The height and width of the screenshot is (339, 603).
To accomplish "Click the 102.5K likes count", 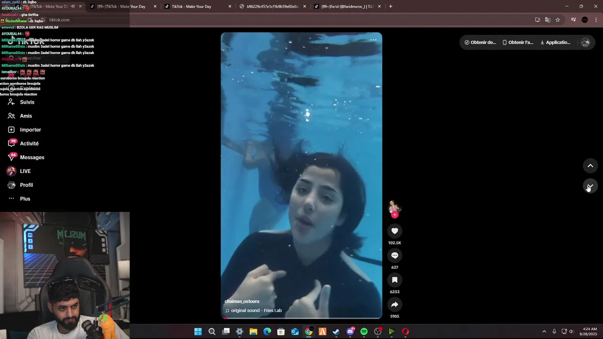I will tap(395, 243).
